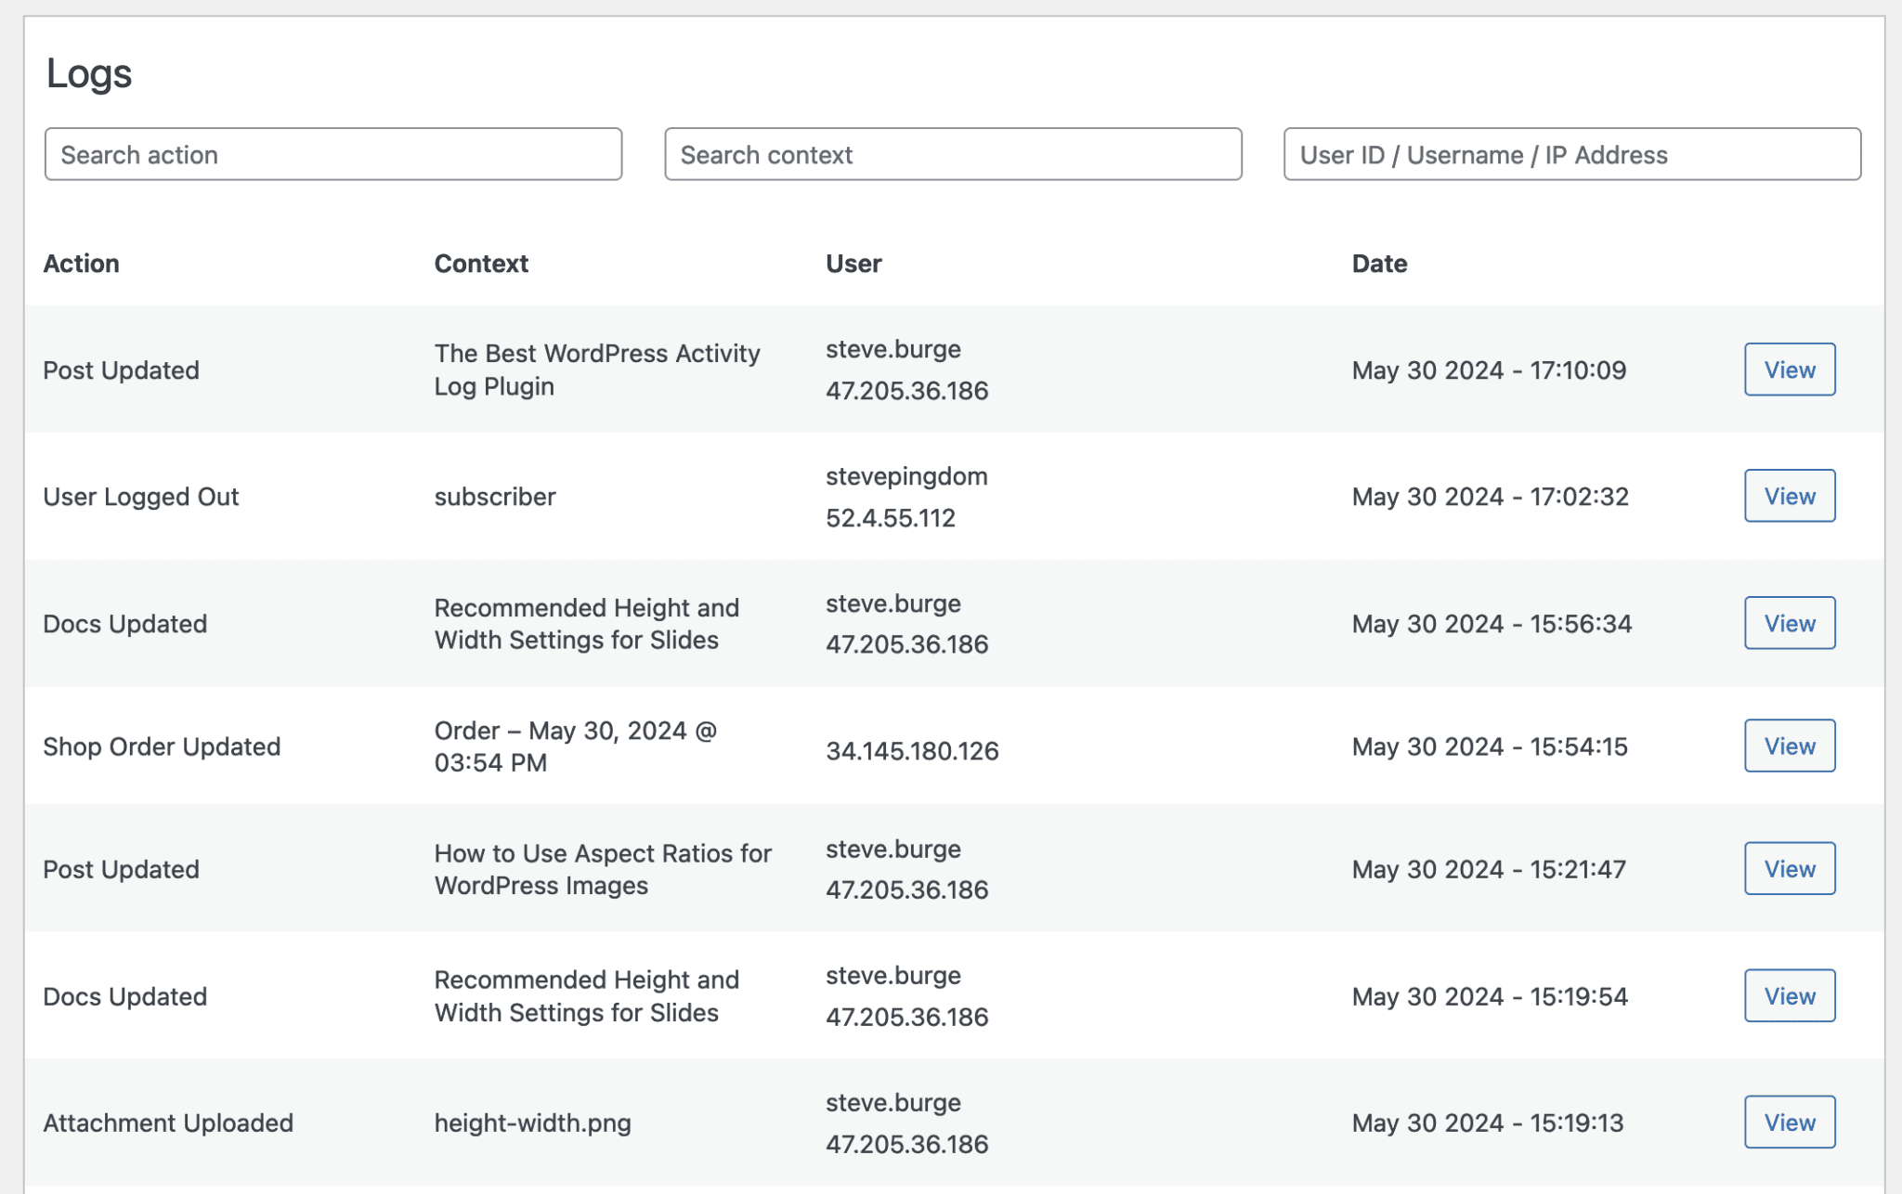Select username steve.burge in the first row

click(892, 350)
